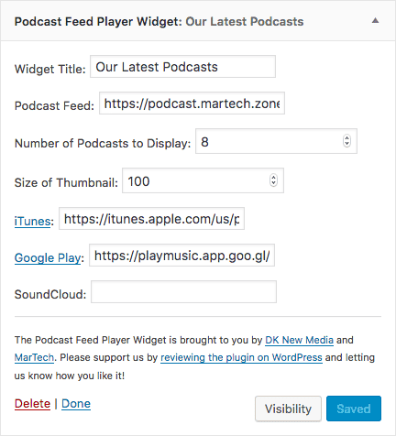Open the DK New Media link

pos(299,340)
